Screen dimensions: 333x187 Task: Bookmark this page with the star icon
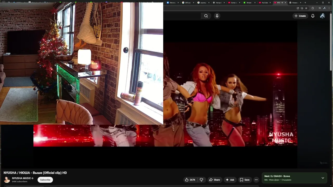[306, 8]
